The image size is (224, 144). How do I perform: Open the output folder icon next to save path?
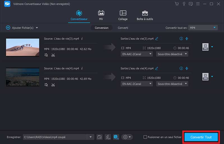pos(99,137)
